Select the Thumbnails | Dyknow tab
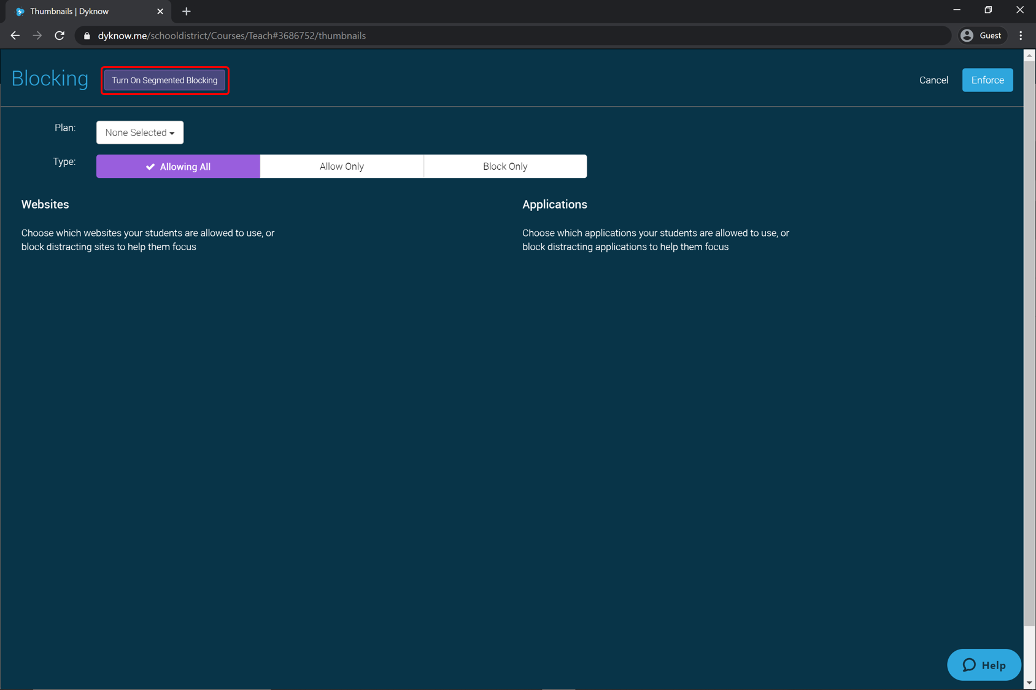This screenshot has width=1036, height=690. point(88,12)
